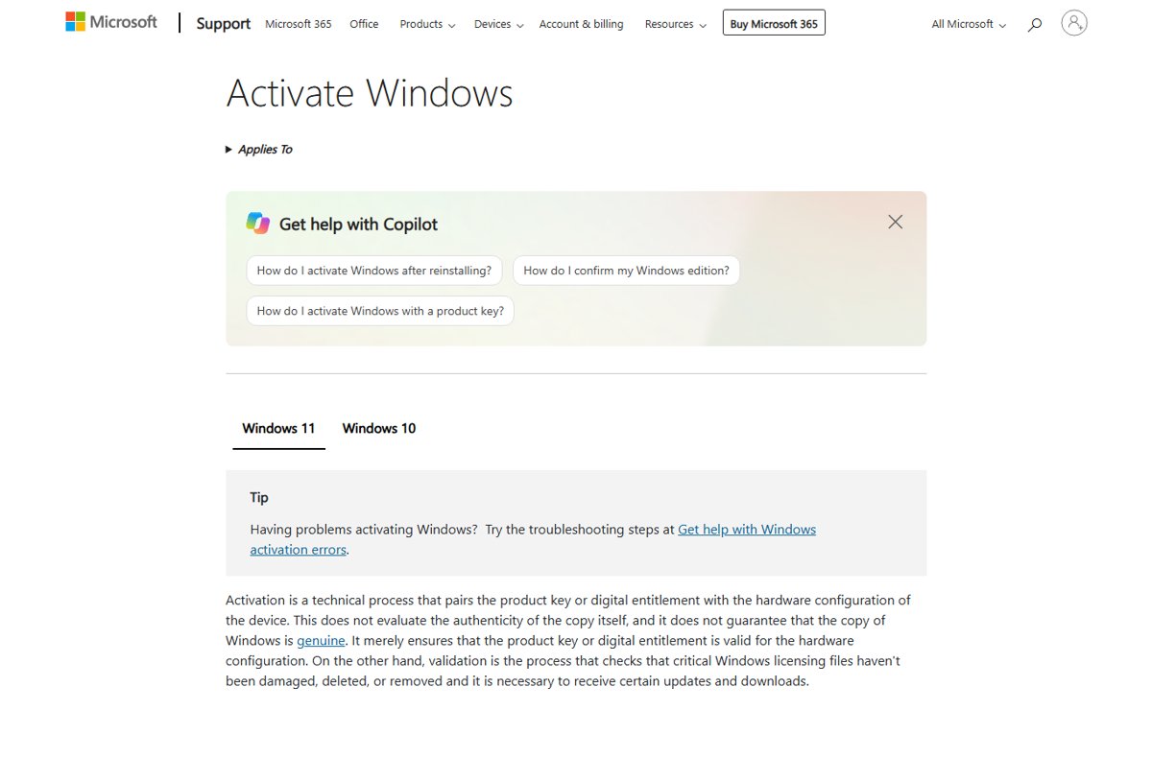Open Account & billing nav item
The image size is (1152, 758).
581,24
